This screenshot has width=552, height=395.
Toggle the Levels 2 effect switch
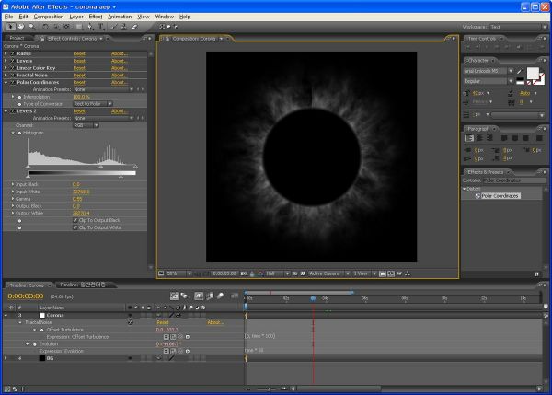click(x=13, y=111)
